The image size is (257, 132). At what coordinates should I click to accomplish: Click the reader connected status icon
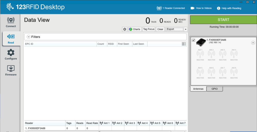coord(159,8)
